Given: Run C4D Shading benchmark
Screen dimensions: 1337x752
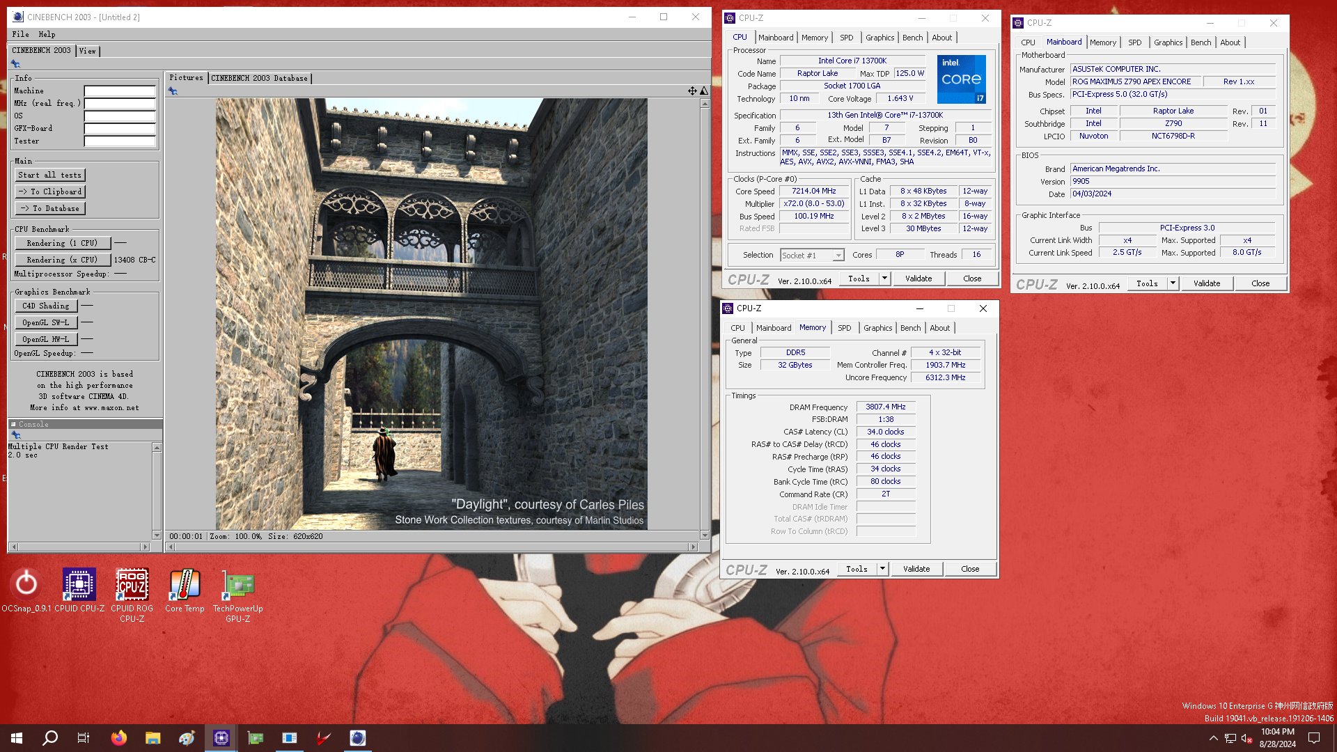Looking at the screenshot, I should (x=46, y=306).
